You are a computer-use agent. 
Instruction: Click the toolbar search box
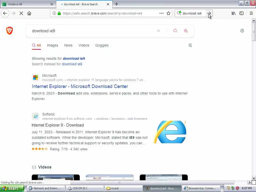tap(193, 13)
